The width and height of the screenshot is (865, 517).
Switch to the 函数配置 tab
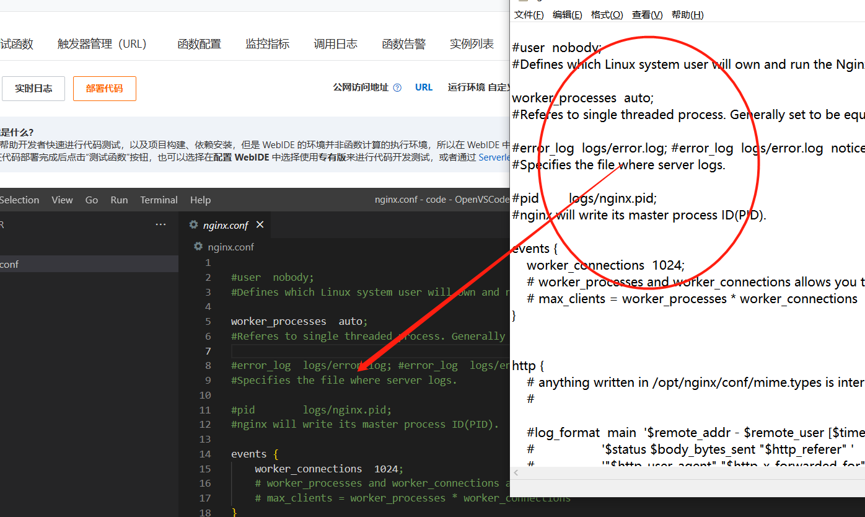point(199,43)
